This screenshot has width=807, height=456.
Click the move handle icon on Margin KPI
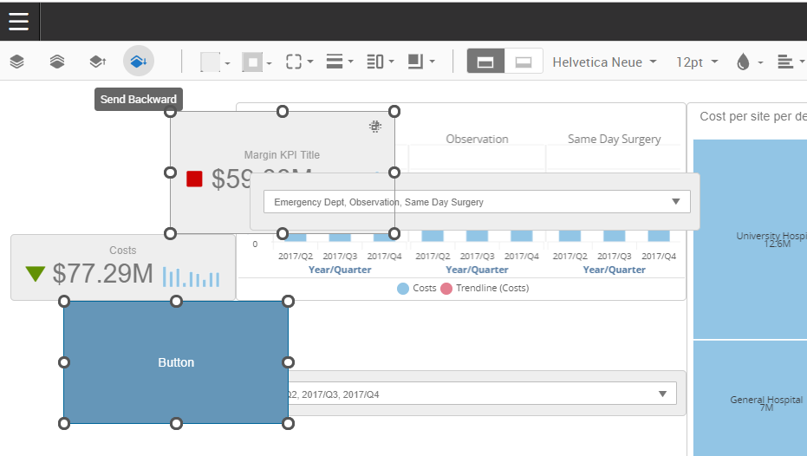[x=375, y=127]
